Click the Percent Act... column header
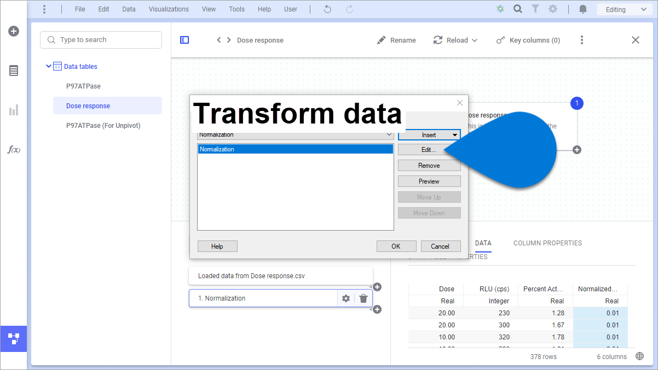 (x=545, y=289)
